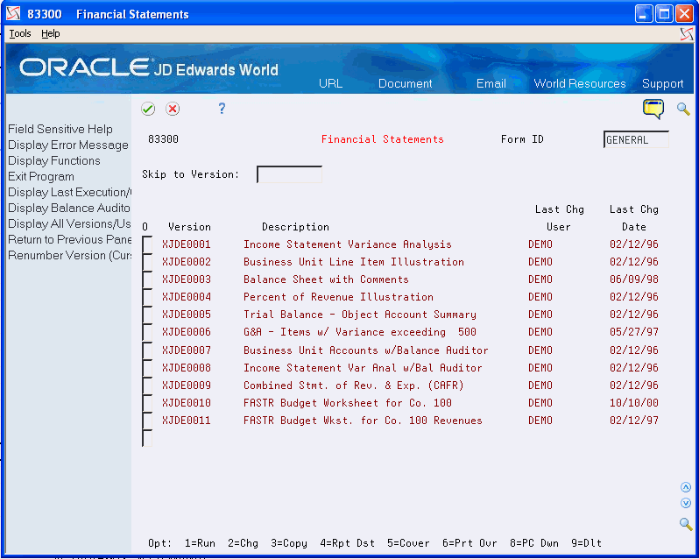Click the 8=PC Dwn option legend
Viewport: 699px width, 559px height.
[x=534, y=543]
